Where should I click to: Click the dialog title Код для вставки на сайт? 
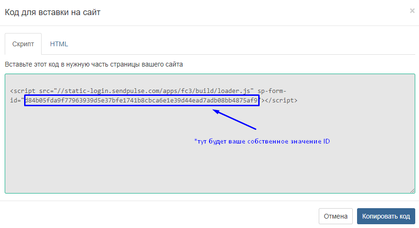coord(52,12)
